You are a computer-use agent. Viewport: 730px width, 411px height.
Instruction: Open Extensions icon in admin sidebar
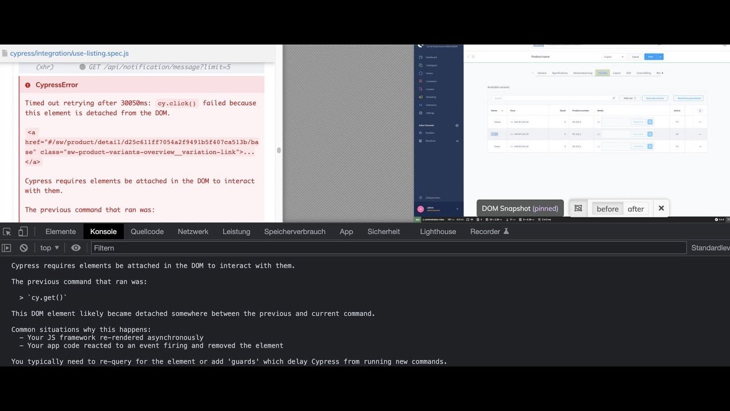click(421, 105)
